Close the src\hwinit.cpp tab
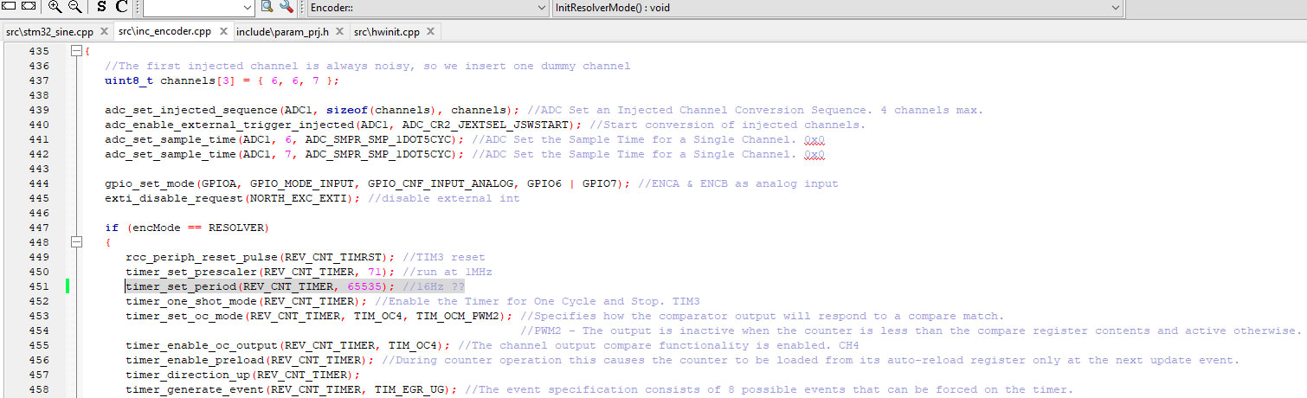The height and width of the screenshot is (398, 1307). 430,31
